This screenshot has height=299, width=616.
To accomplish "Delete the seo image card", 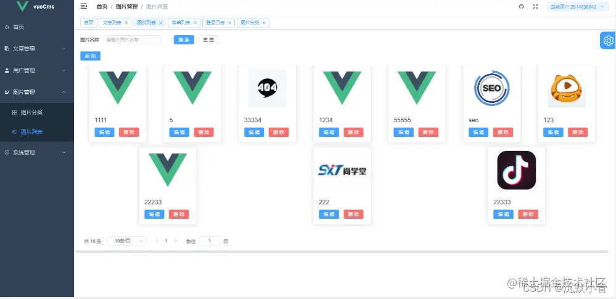I will coord(503,133).
